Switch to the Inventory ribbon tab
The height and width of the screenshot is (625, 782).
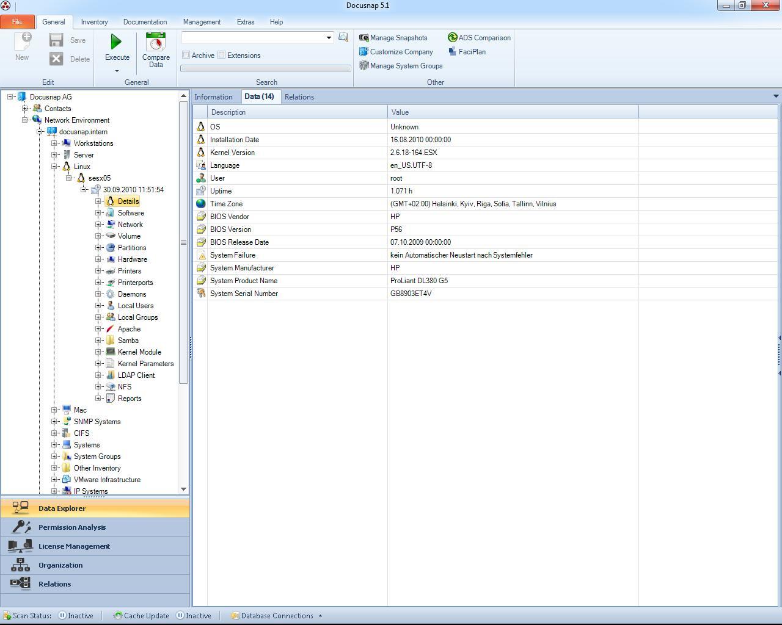pos(94,22)
